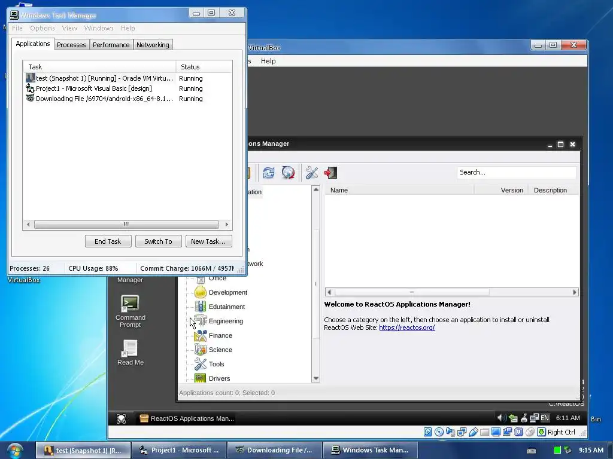Switch to the Performance tab
Screen dimensions: 613x459
[x=111, y=45]
